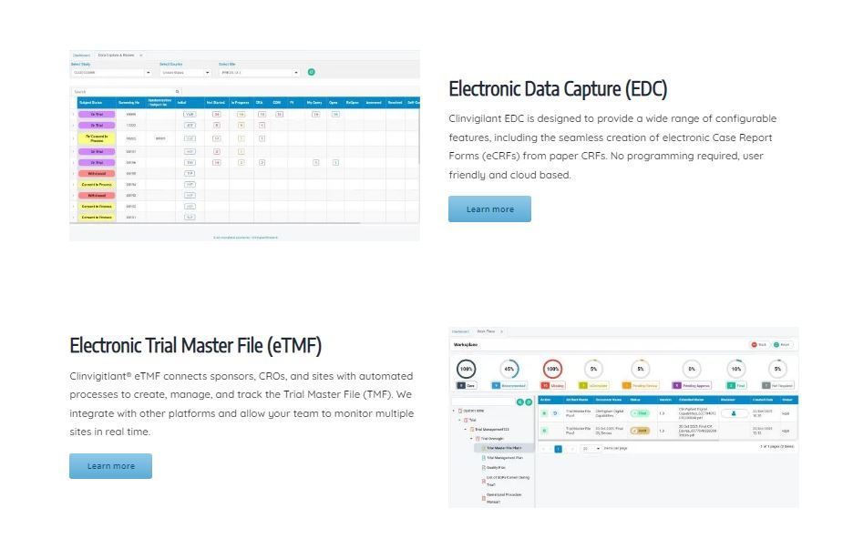The height and width of the screenshot is (559, 853).
Task: Go to page 1 in eTMF pagination
Action: 558,449
